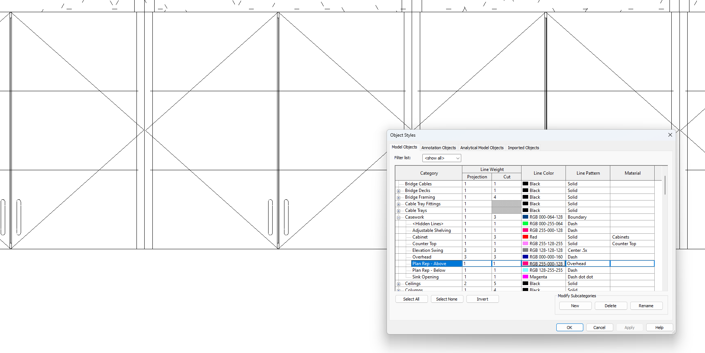Screen dimensions: 705x353
Task: Open the Filter list dropdown
Action: pyautogui.click(x=457, y=158)
